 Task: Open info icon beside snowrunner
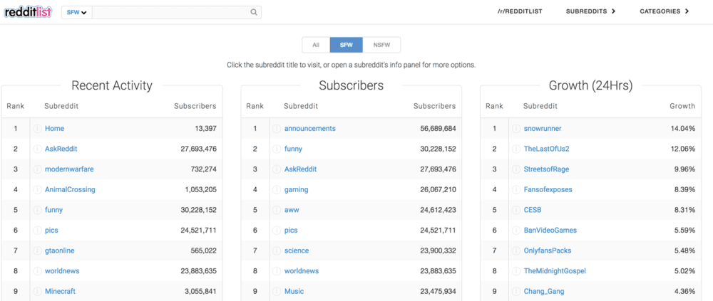point(516,129)
